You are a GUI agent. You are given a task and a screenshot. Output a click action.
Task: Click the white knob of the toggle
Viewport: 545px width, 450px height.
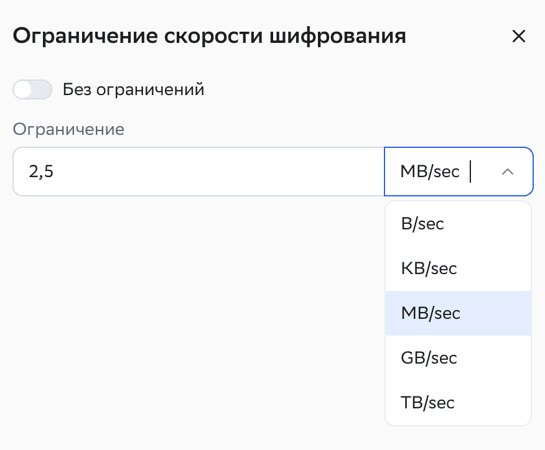(23, 90)
